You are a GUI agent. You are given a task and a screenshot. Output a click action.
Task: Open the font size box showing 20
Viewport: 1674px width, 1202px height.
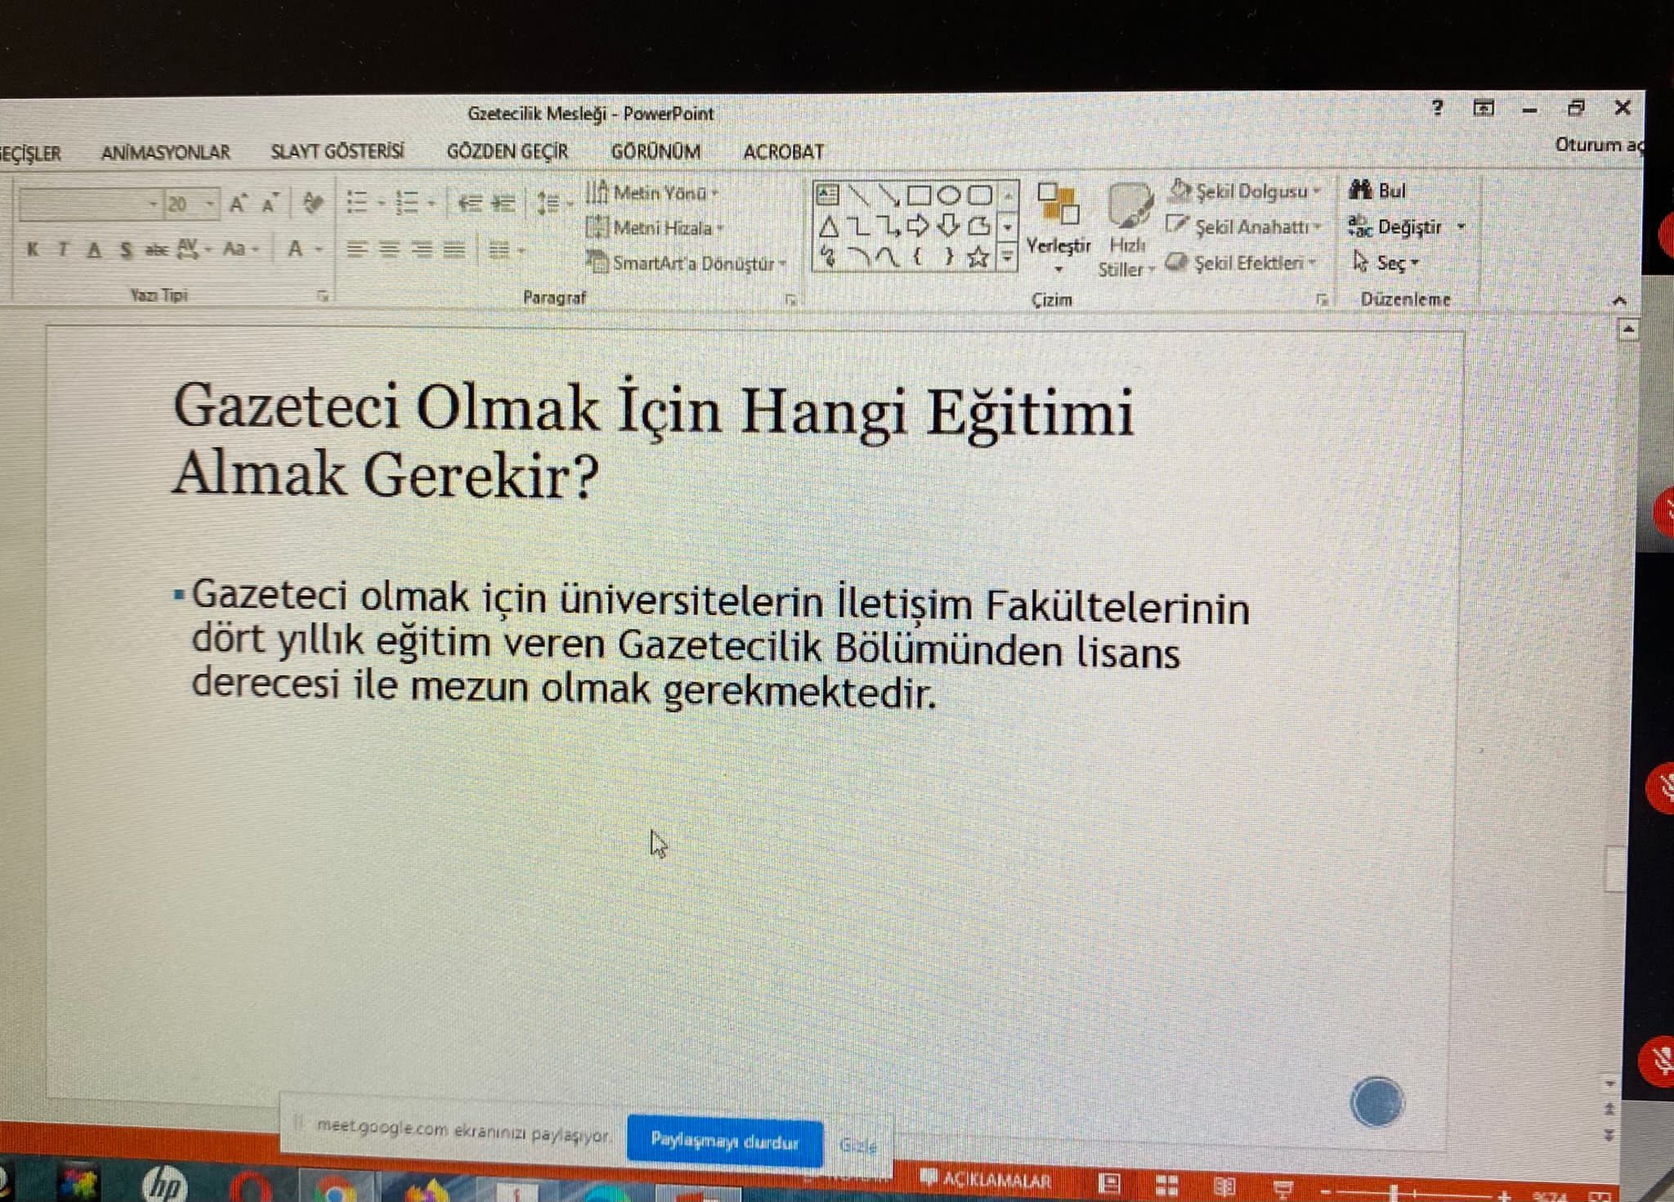[191, 204]
